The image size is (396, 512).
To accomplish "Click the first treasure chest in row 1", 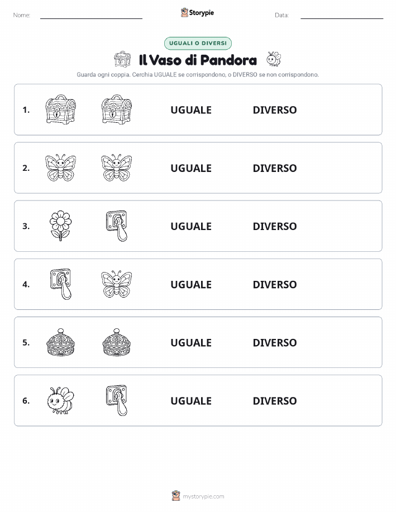I will click(x=60, y=109).
